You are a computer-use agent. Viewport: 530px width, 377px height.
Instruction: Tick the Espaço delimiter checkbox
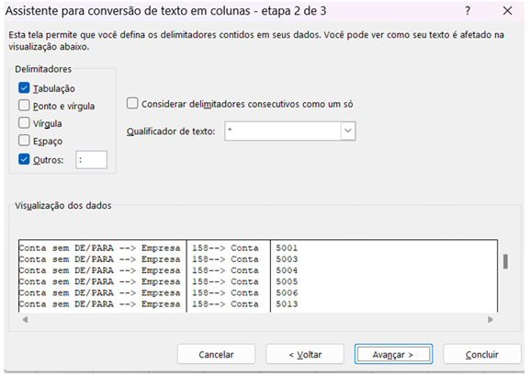24,141
